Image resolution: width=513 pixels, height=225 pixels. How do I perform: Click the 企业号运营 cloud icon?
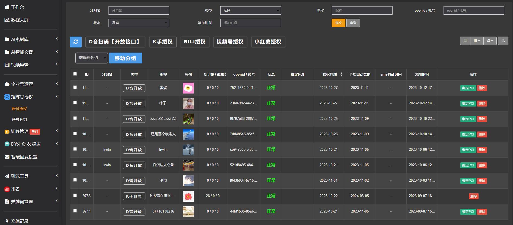(7, 84)
